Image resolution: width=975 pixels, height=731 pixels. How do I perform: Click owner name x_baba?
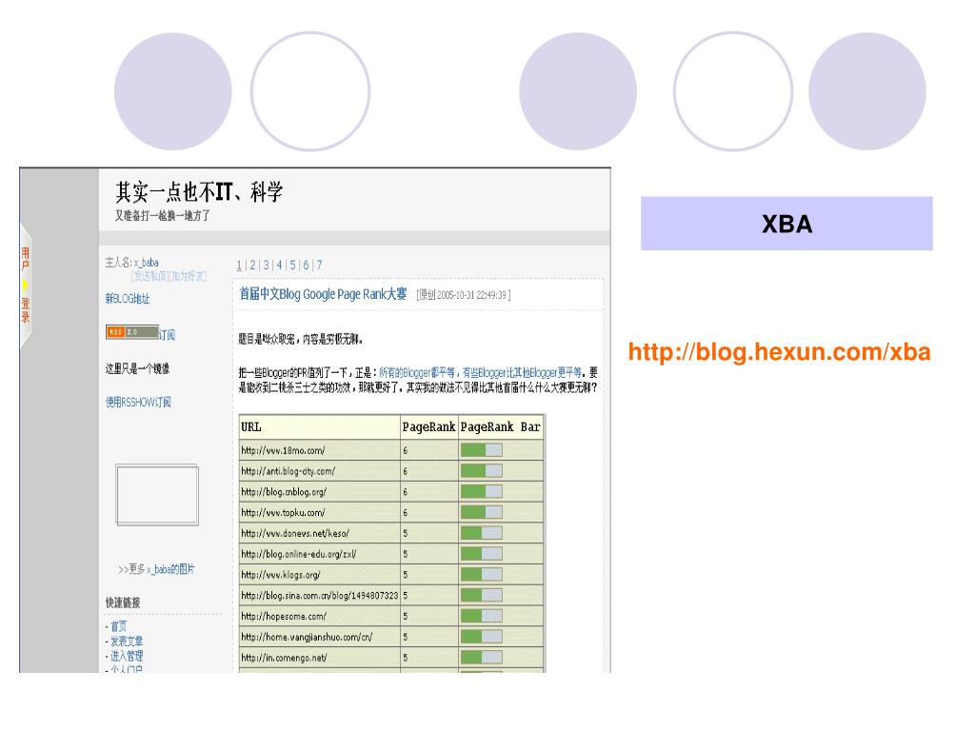(146, 263)
